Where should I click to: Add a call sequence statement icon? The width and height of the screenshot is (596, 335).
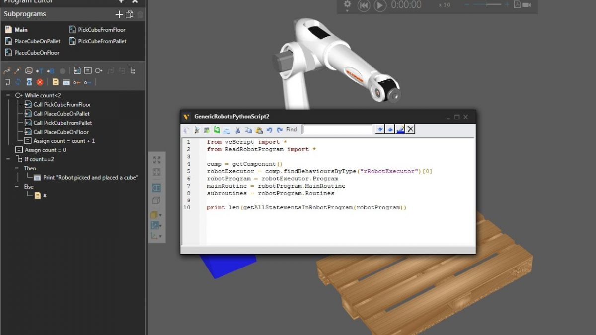[77, 70]
